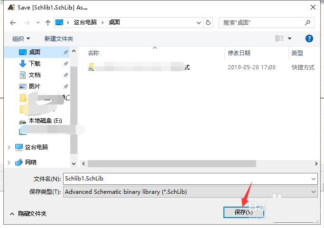Expand the 网络 tree node

pyautogui.click(x=9, y=162)
